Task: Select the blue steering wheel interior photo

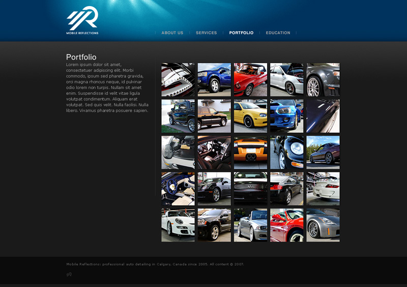Action: tap(178, 189)
